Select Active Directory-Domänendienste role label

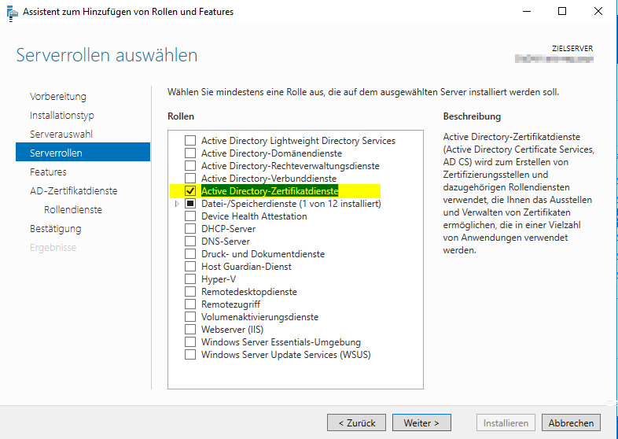[x=271, y=153]
